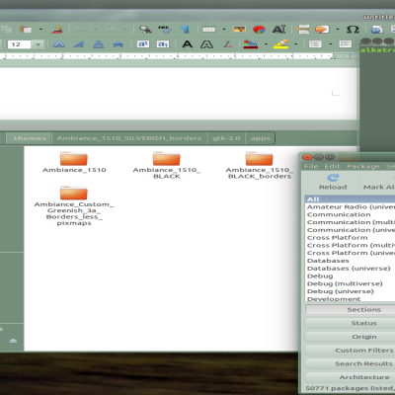This screenshot has width=395, height=395.
Task: Toggle the Formatting Marks pilcrow icon
Action: tap(185, 30)
